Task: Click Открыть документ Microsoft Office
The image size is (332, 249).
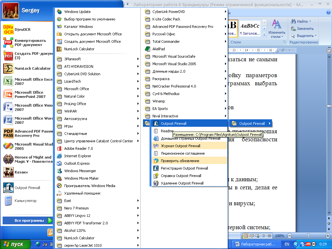Action: [x=98, y=34]
